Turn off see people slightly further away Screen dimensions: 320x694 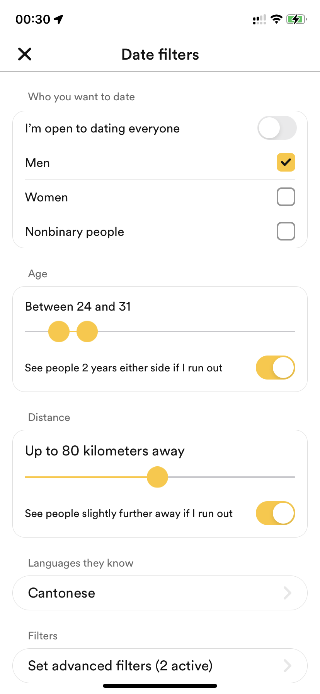tap(275, 513)
